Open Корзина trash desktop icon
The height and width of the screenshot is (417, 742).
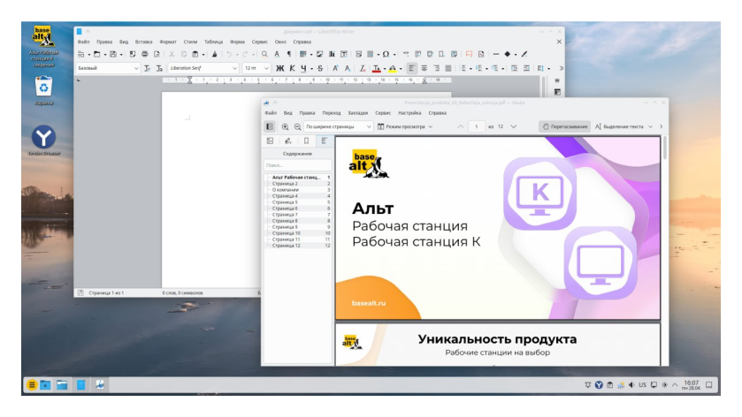pyautogui.click(x=43, y=90)
